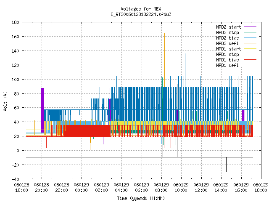Click the dark blue NPD1 stop legend line
This screenshot has width=269, height=202.
point(251,54)
